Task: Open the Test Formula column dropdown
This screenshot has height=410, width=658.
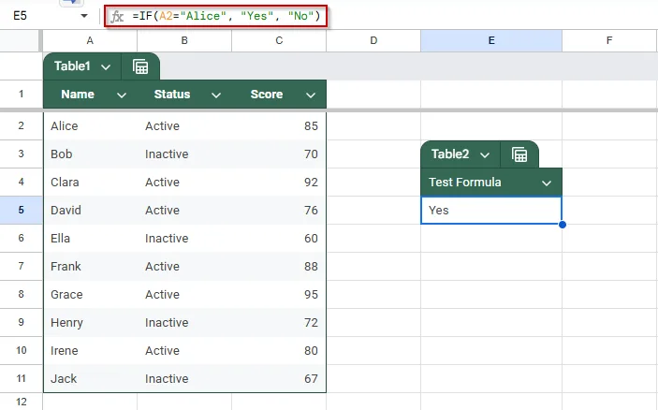Action: (547, 183)
